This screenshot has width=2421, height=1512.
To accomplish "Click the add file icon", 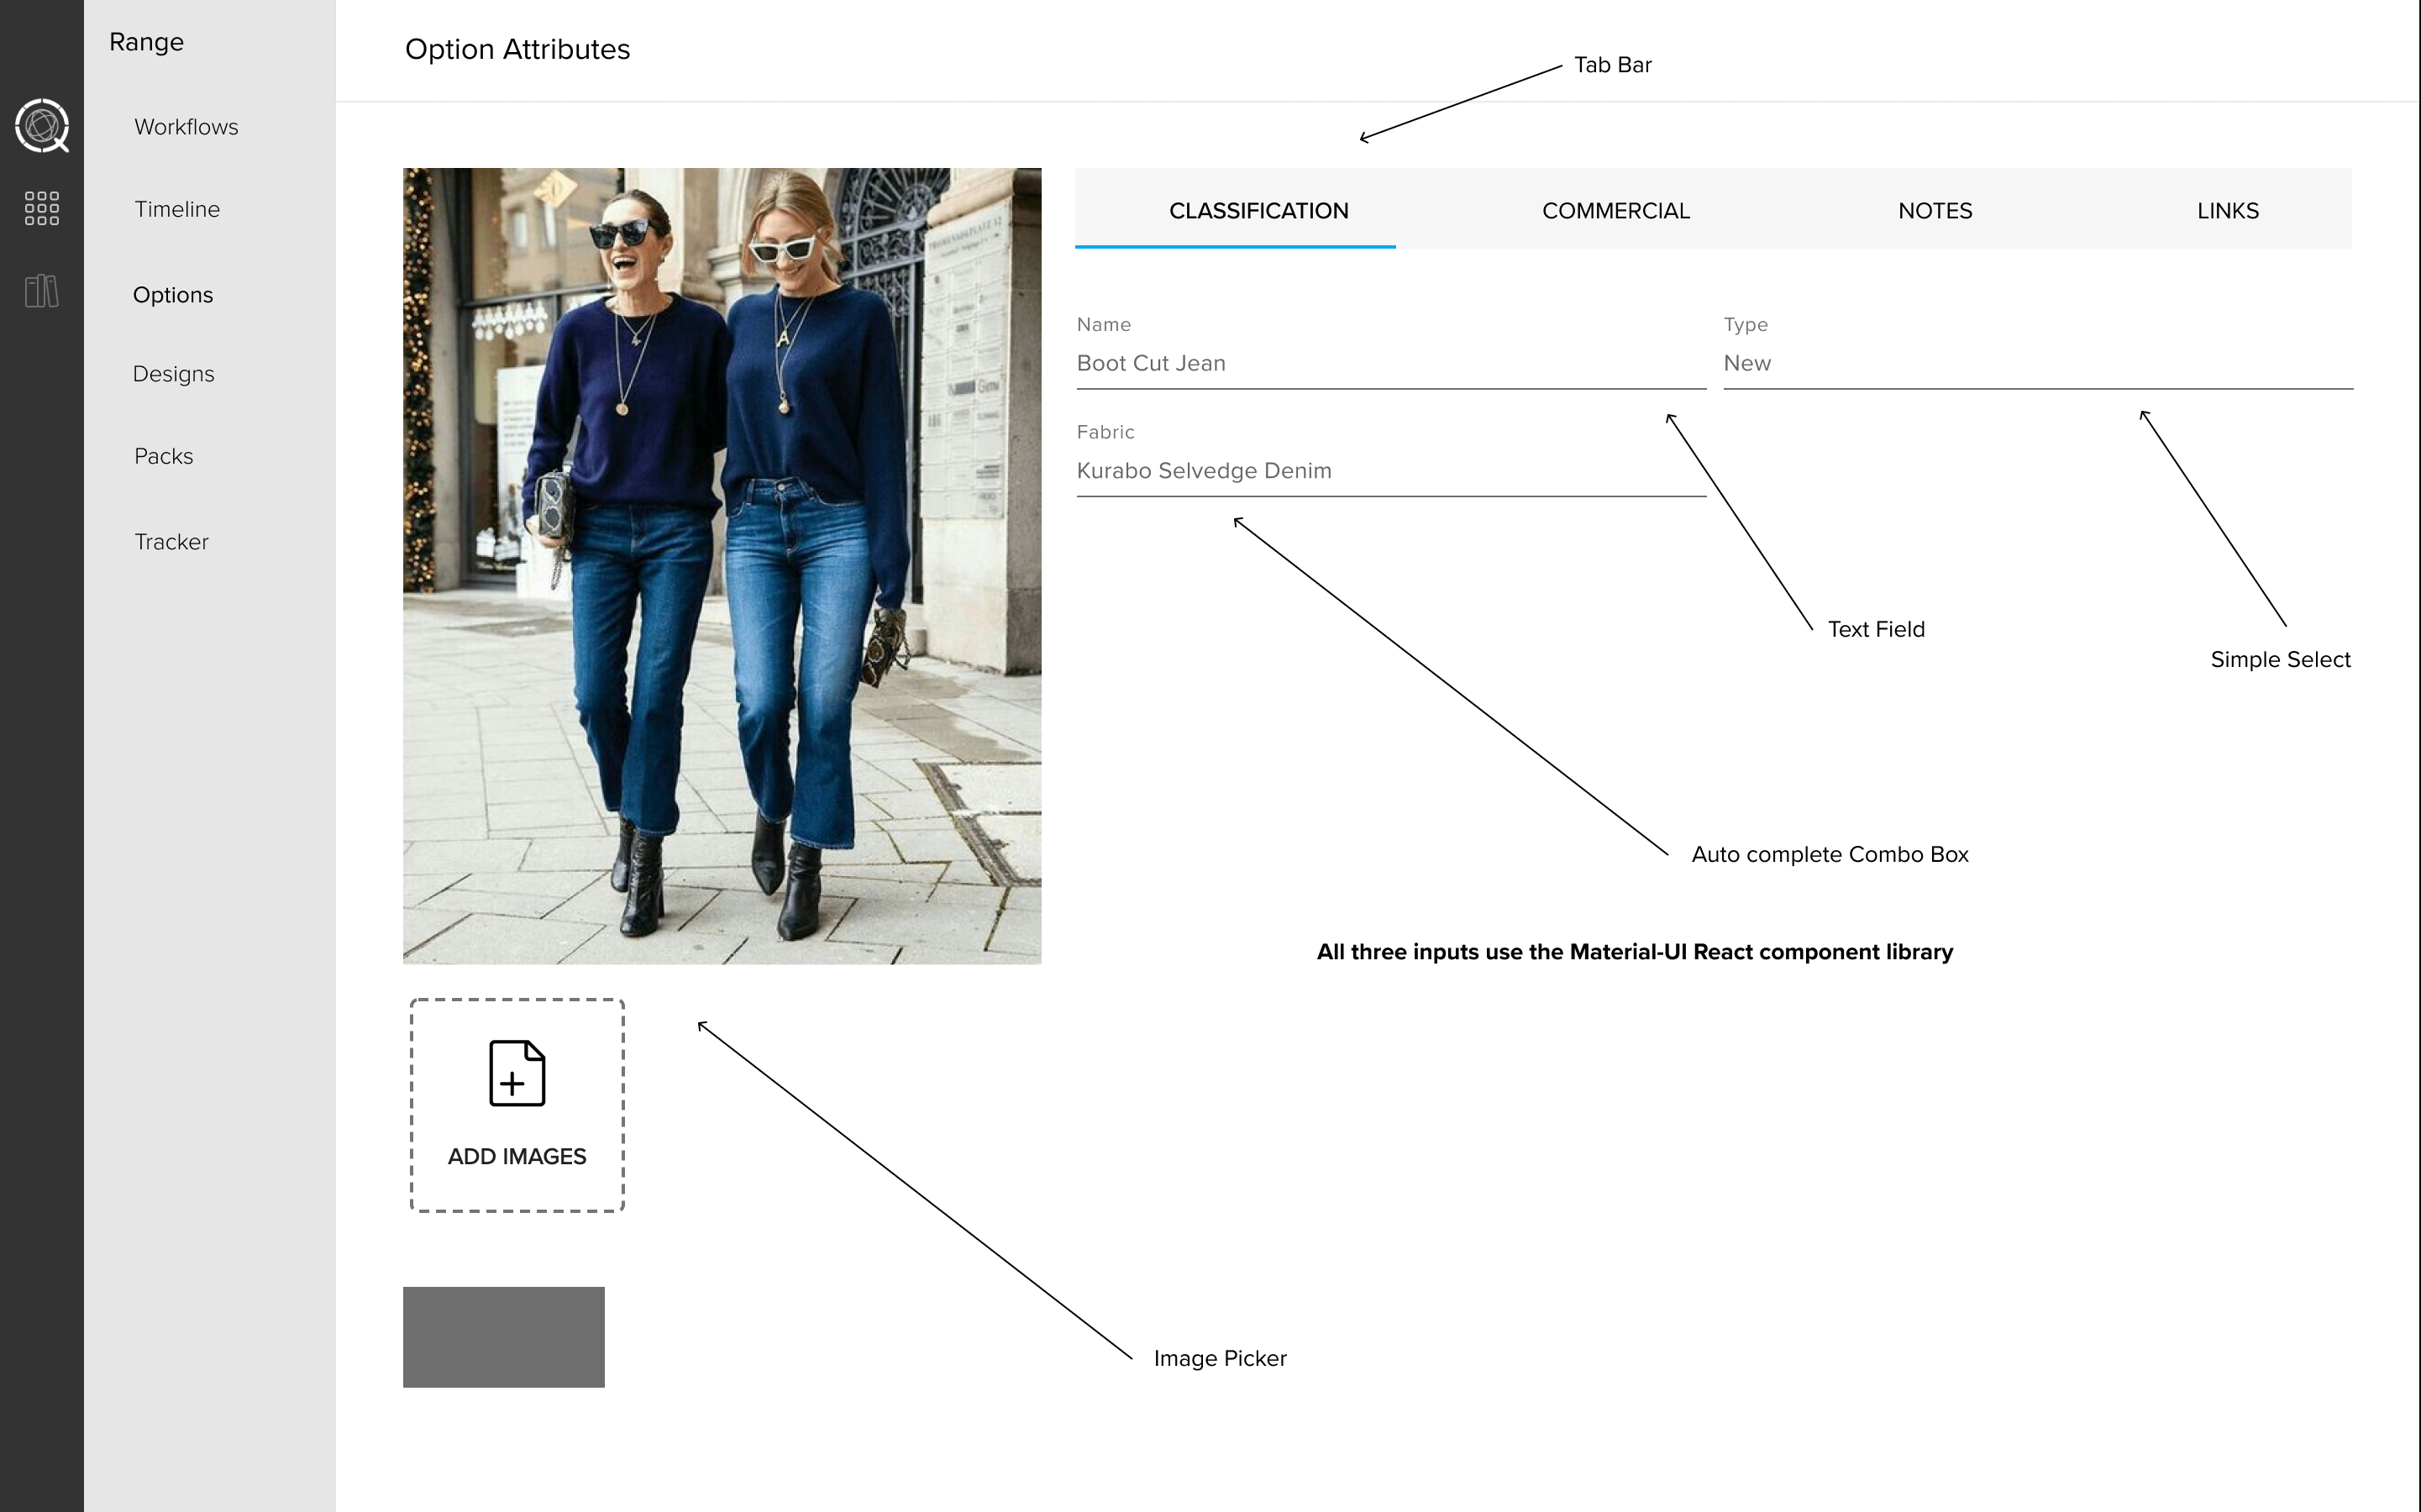I will 517,1073.
